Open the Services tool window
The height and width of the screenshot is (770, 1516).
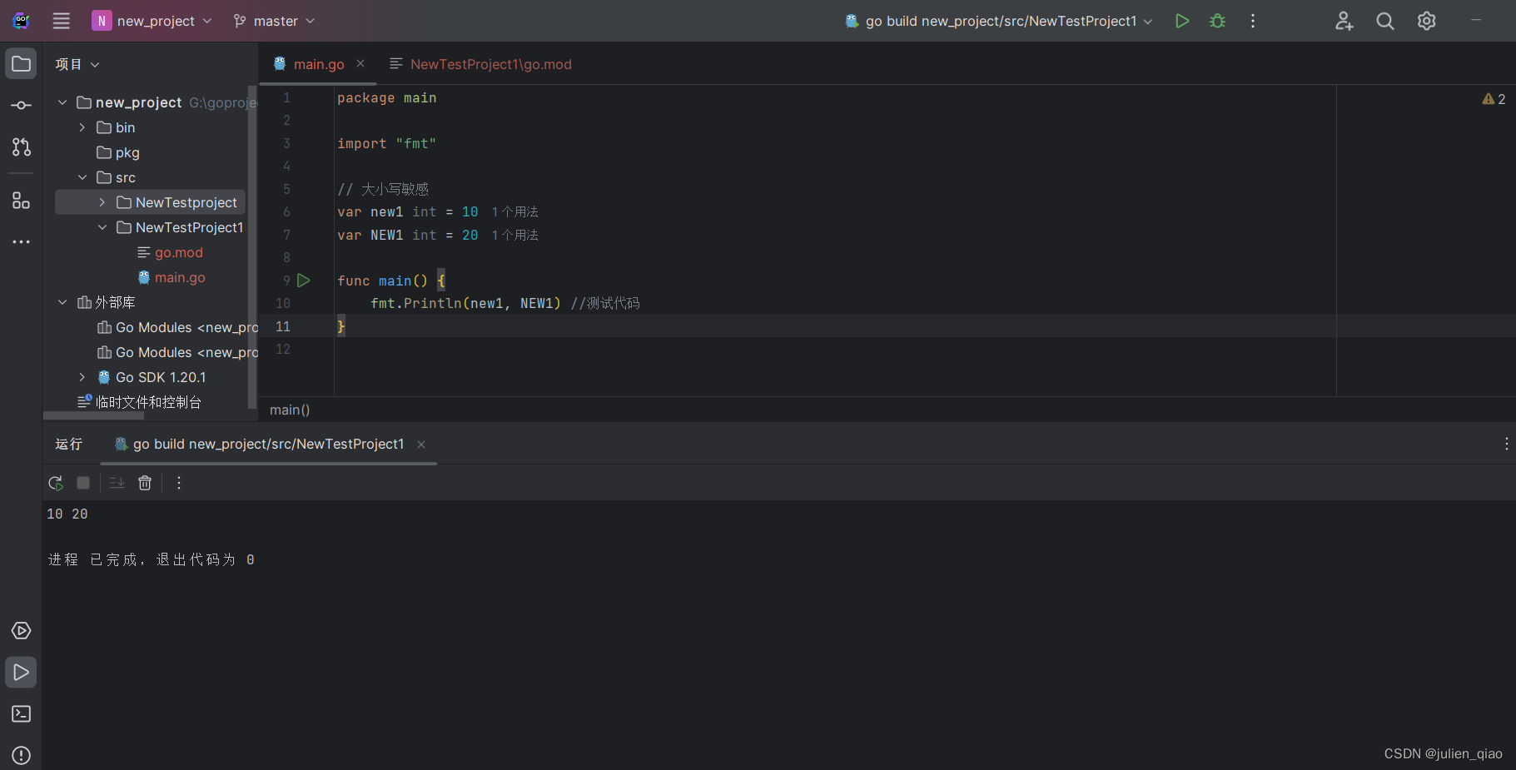[x=22, y=631]
